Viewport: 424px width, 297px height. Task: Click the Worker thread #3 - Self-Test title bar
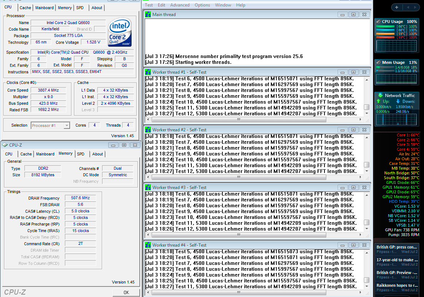[x=257, y=188]
